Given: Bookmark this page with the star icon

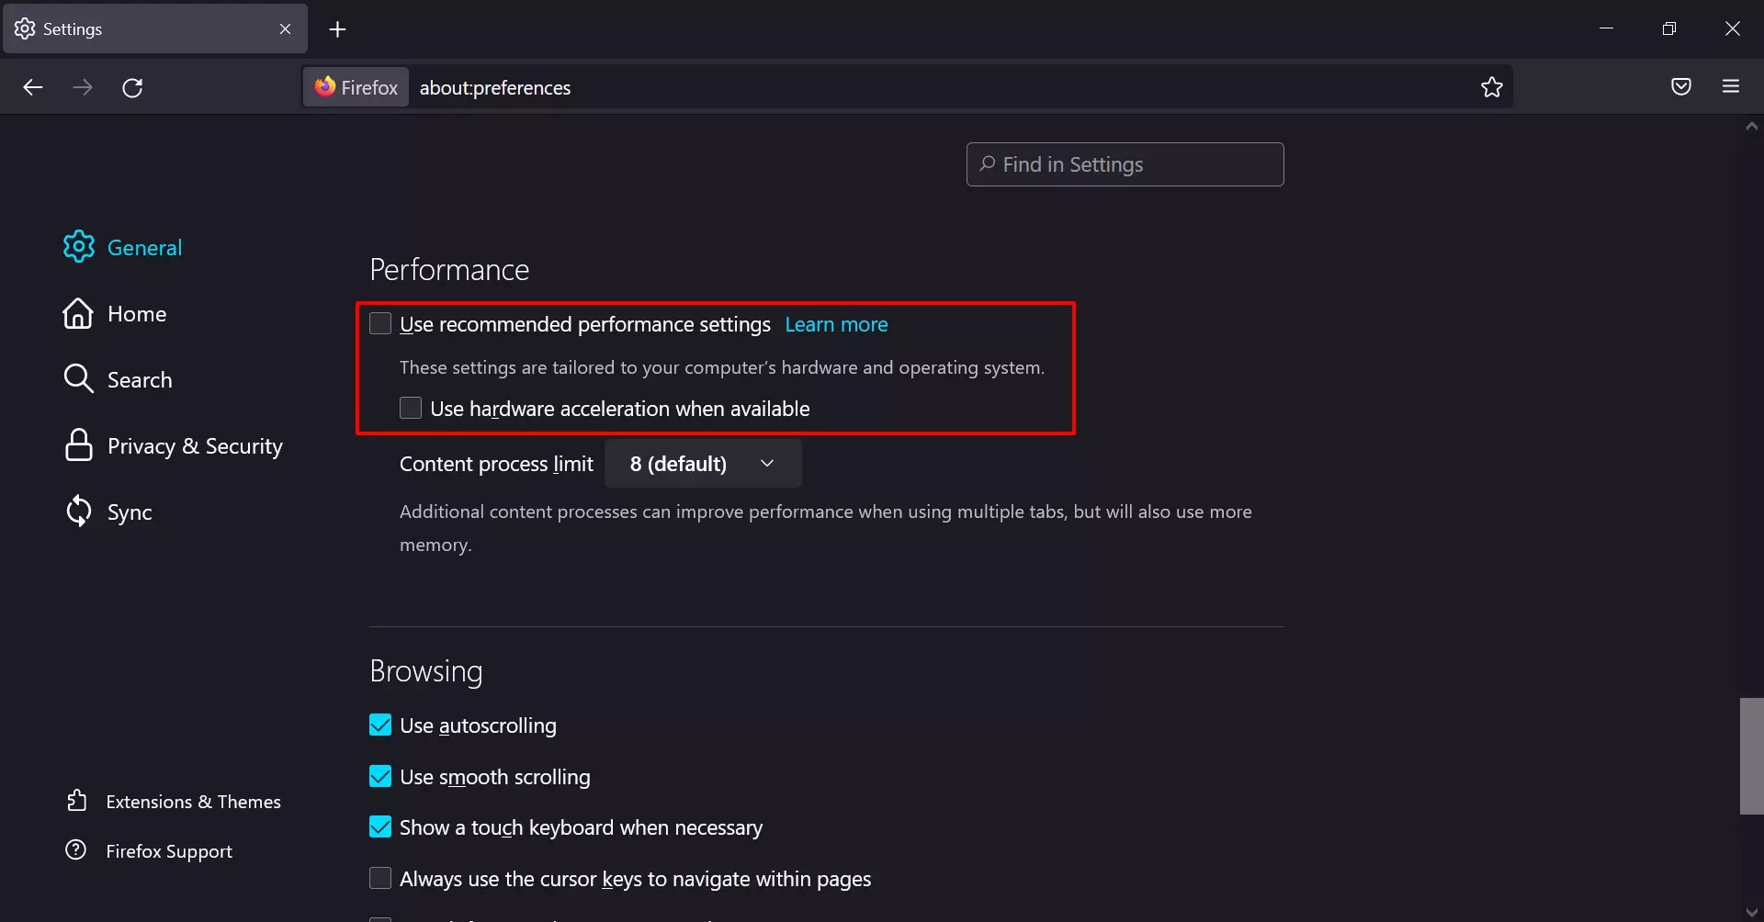Looking at the screenshot, I should 1491,87.
